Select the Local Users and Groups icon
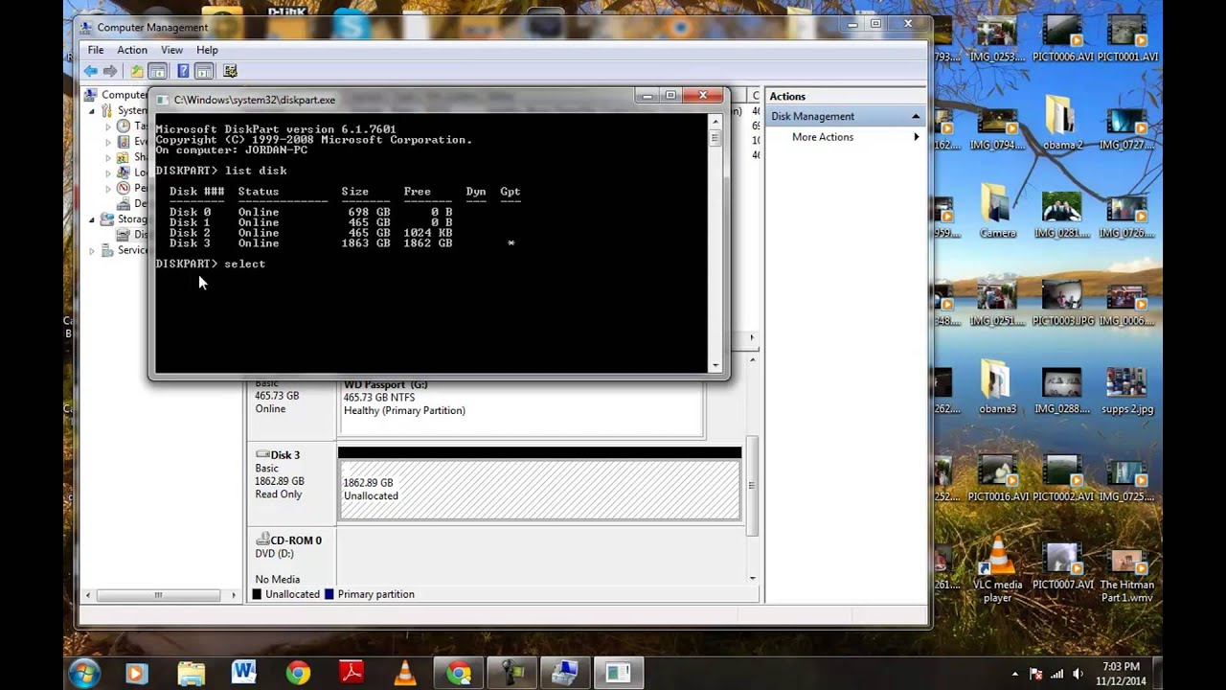Image resolution: width=1226 pixels, height=690 pixels. click(x=123, y=172)
